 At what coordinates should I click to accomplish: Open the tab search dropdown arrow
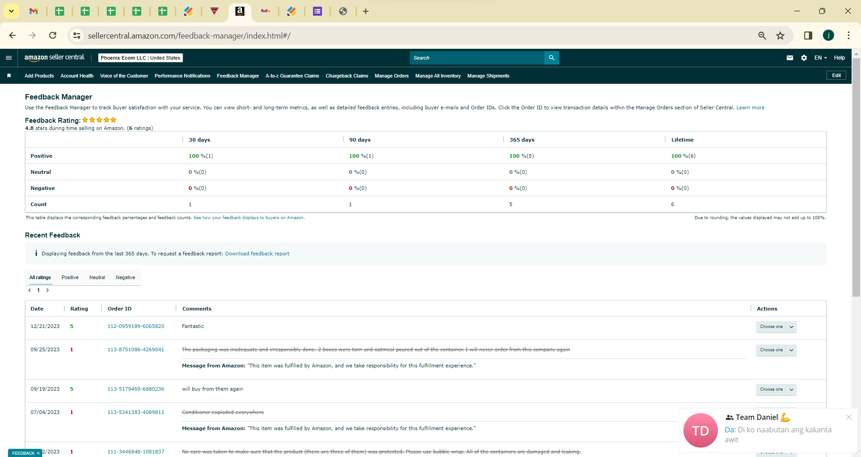pyautogui.click(x=11, y=11)
